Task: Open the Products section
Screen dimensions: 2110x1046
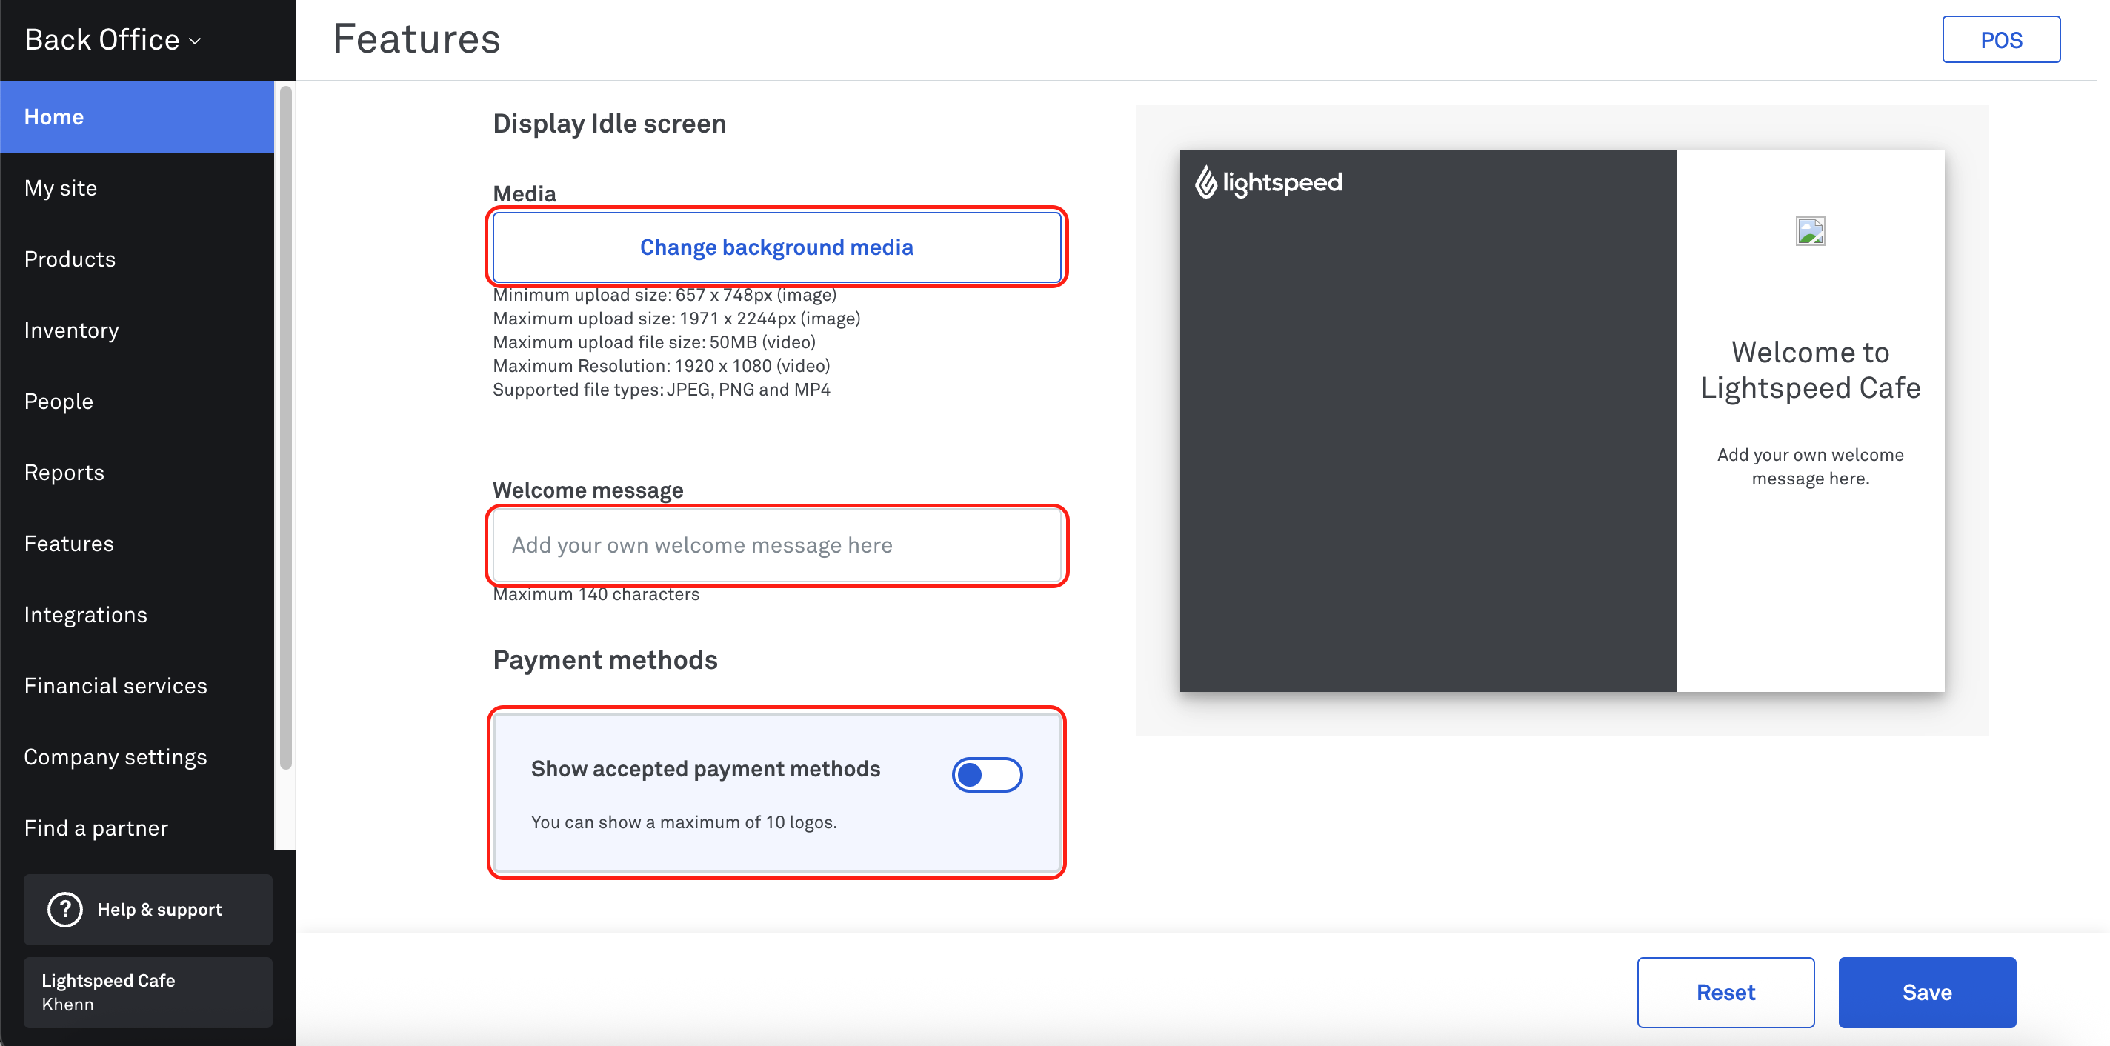Action: click(x=137, y=260)
